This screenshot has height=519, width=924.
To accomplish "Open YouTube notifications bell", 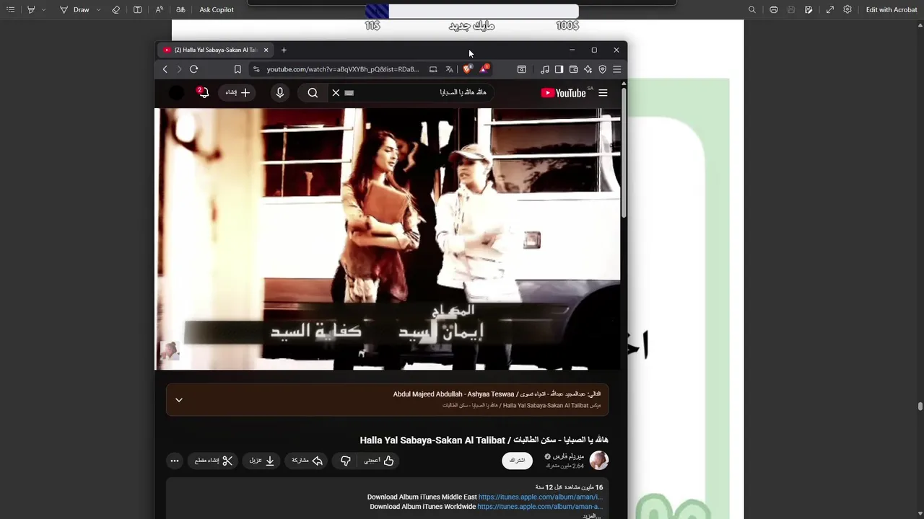I will pos(203,92).
